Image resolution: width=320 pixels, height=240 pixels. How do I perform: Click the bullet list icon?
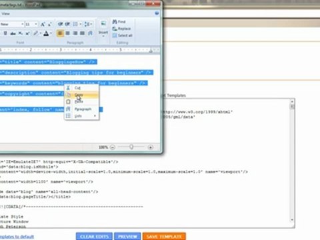pyautogui.click(x=75, y=24)
